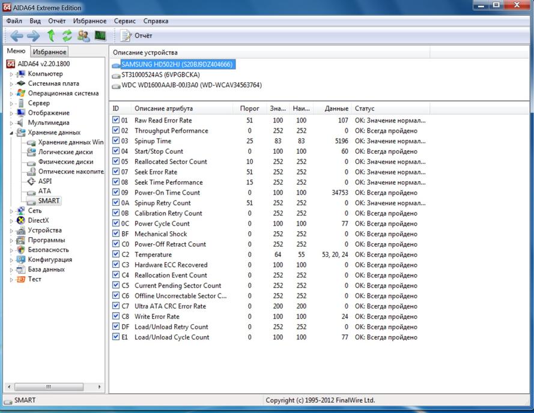
Task: Select the SAMSUNG HD502HJ drive icon
Action: (x=116, y=65)
